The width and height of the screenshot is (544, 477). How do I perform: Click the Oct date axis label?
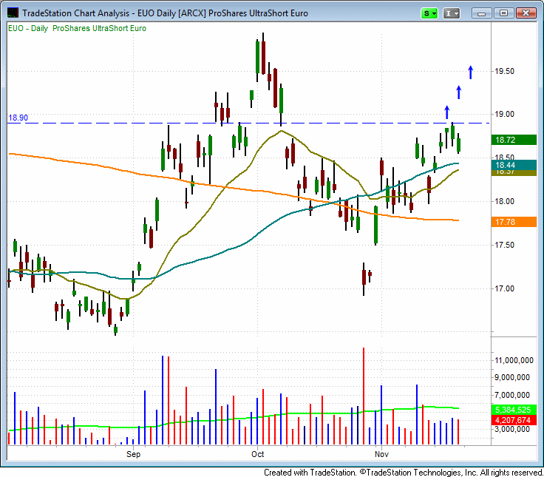click(x=257, y=454)
